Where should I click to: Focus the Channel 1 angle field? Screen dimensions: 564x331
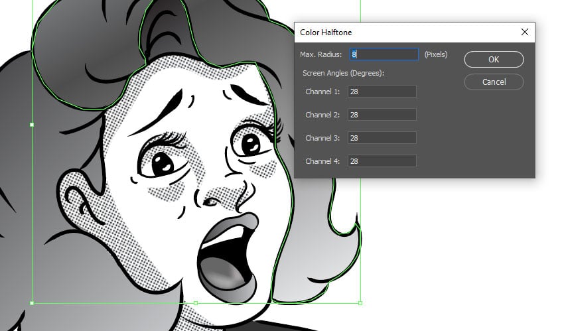coord(382,92)
